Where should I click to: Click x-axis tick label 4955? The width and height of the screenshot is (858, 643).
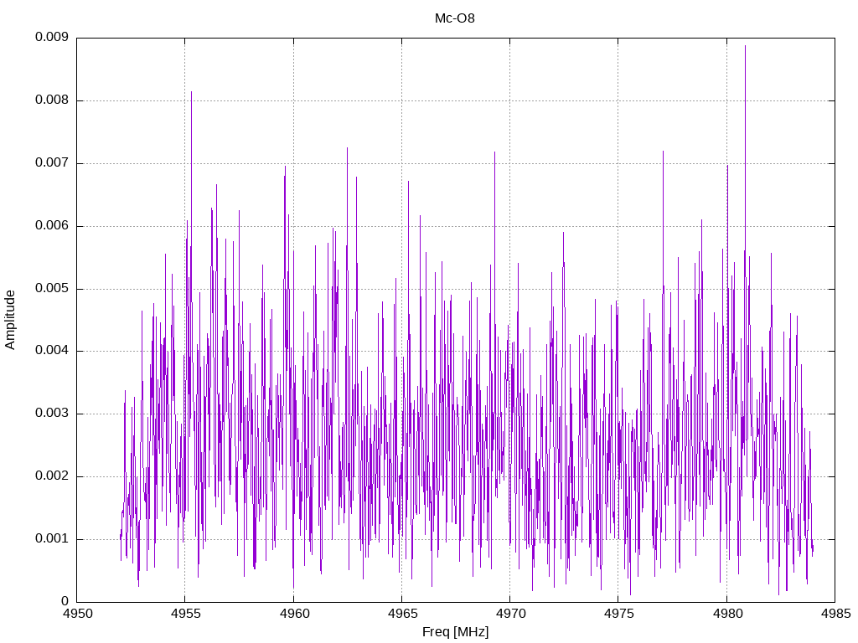tap(185, 614)
